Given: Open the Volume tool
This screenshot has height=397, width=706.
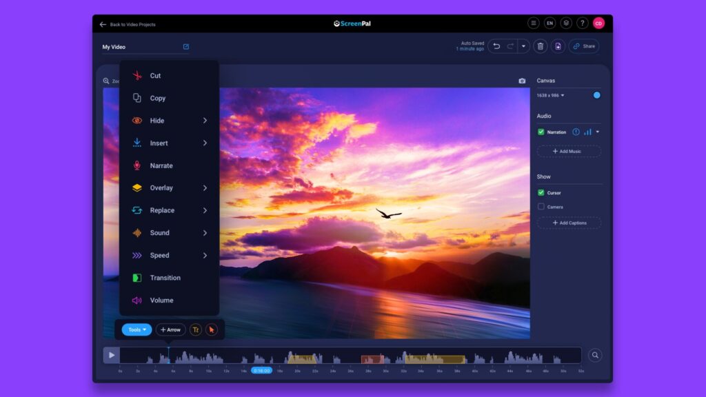Looking at the screenshot, I should [161, 300].
